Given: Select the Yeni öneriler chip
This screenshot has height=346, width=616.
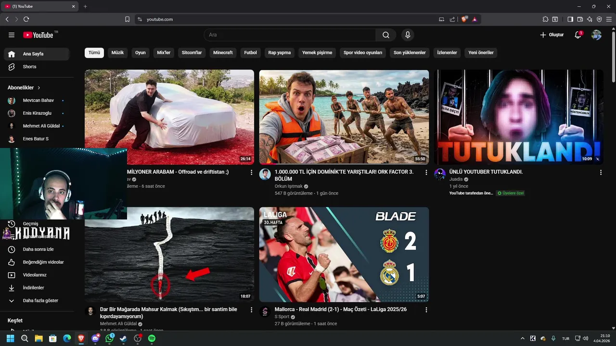Looking at the screenshot, I should click(x=481, y=53).
